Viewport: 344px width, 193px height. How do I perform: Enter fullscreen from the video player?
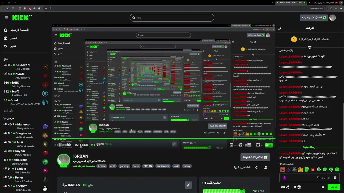(258, 145)
